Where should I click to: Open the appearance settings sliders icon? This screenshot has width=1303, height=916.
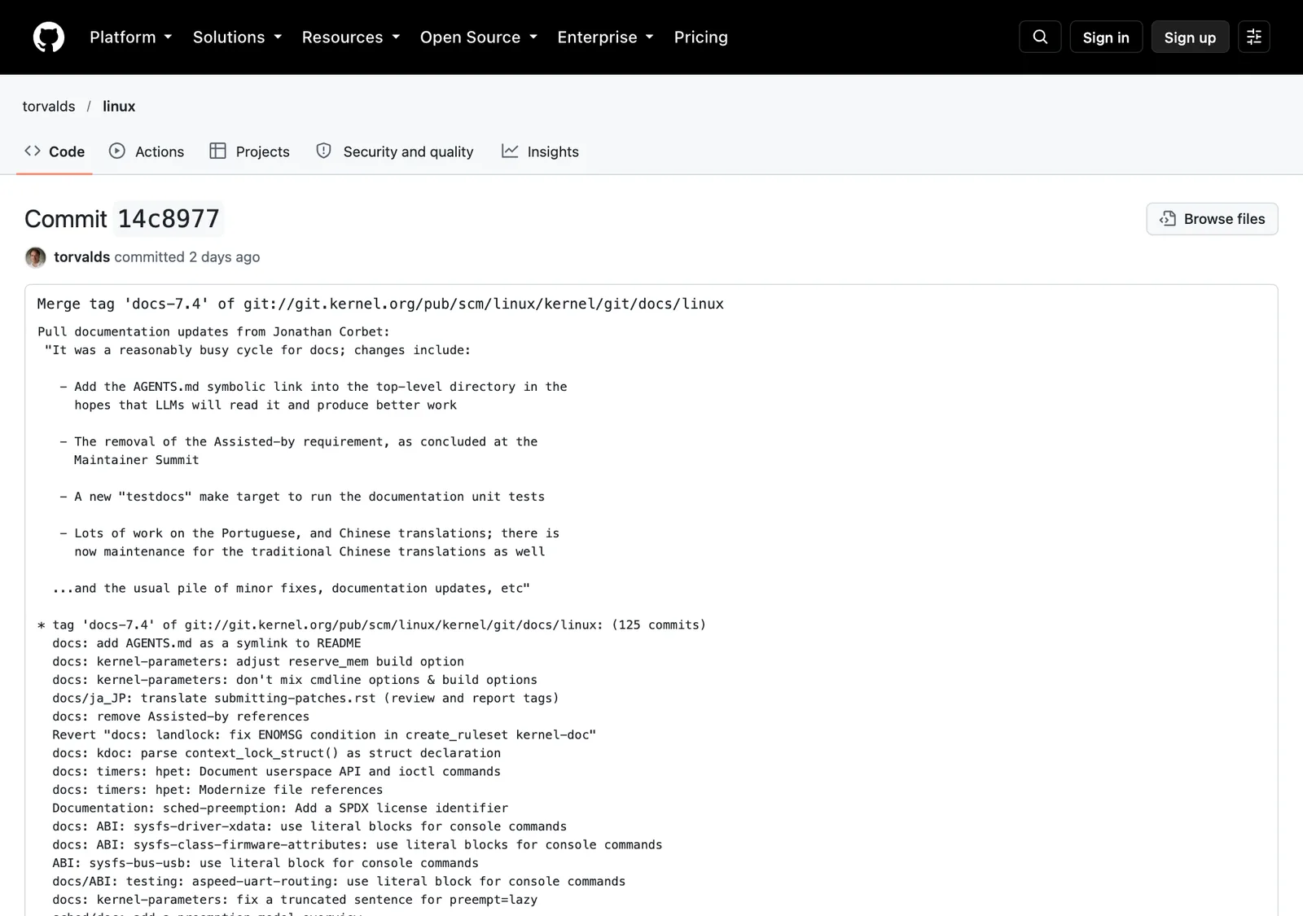click(1254, 37)
